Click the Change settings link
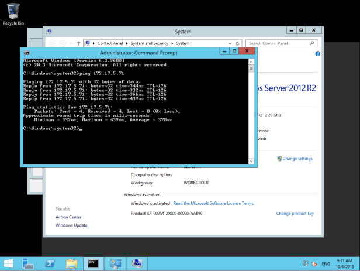Screen dimensions: 360x271 coord(297,159)
